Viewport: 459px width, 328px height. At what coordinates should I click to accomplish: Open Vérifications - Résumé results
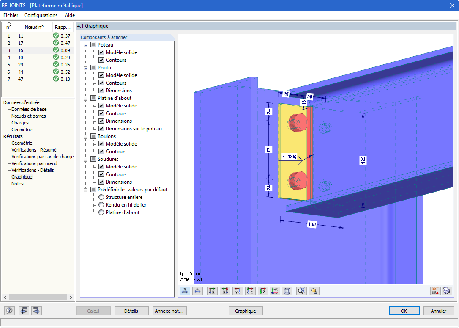tap(34, 150)
